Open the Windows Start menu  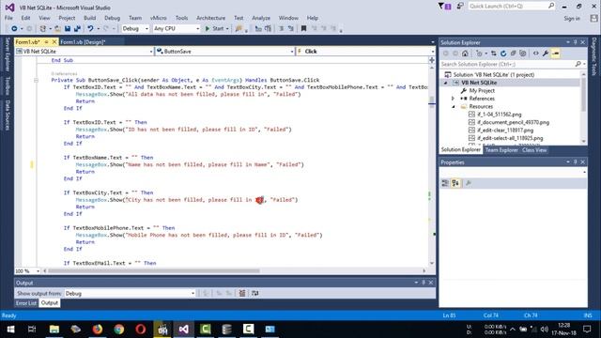10,329
